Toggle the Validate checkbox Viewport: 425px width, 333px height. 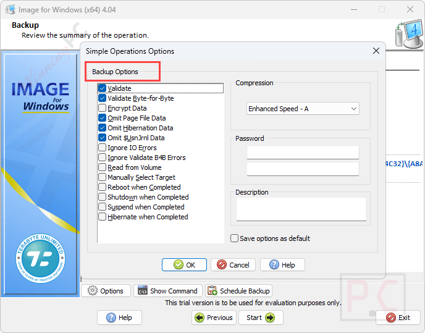coord(102,88)
